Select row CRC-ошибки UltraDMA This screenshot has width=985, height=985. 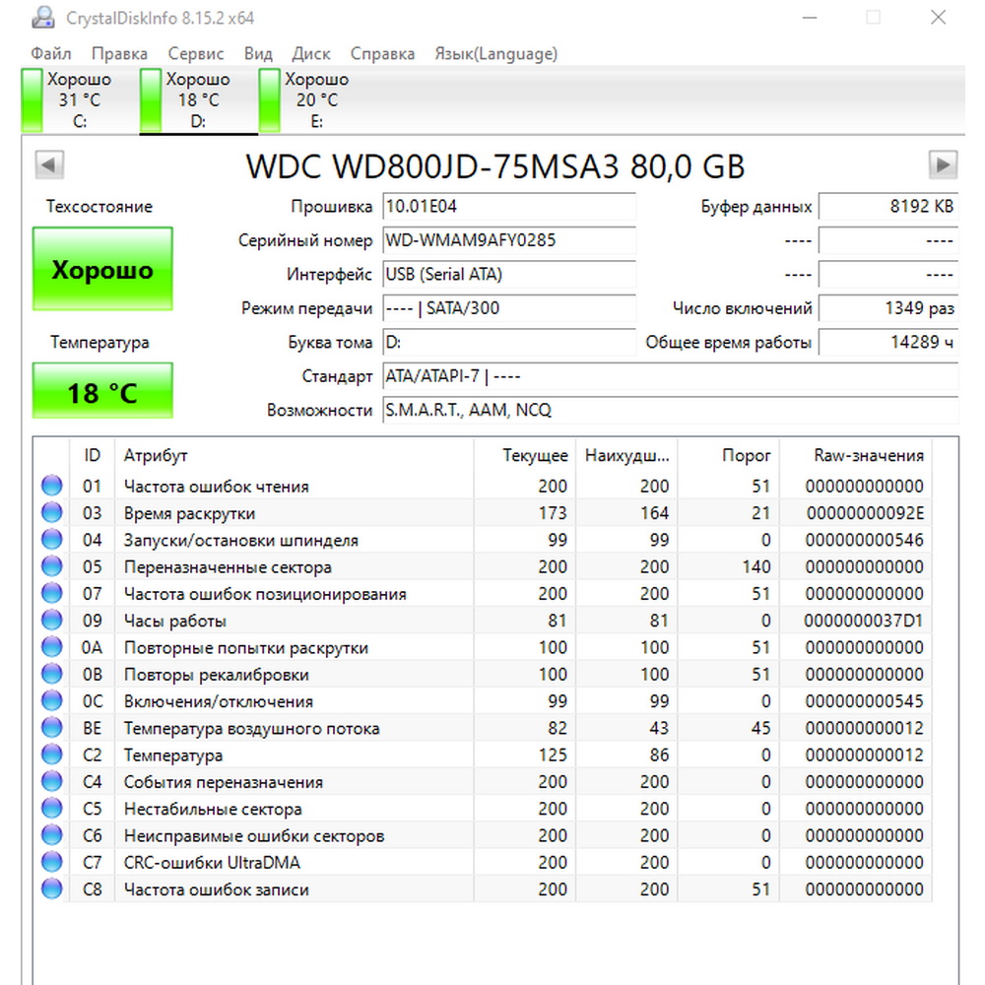pyautogui.click(x=483, y=861)
